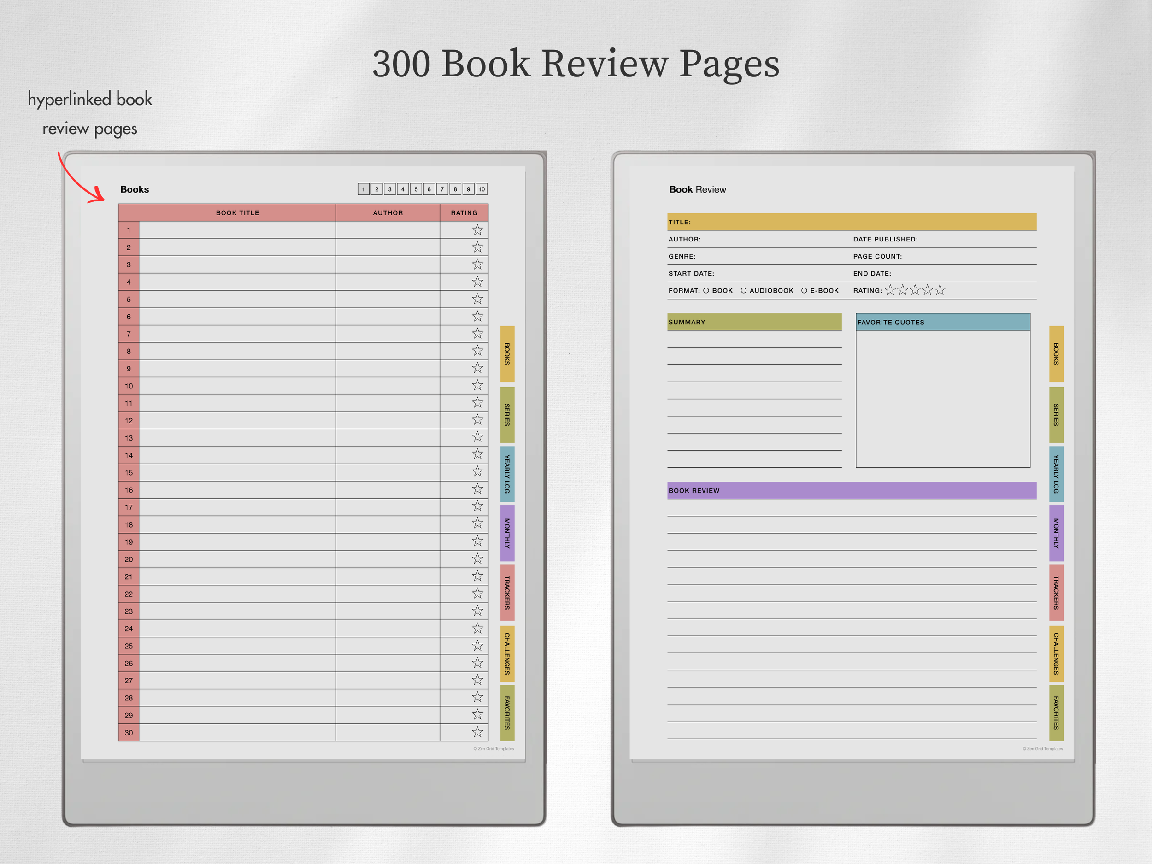Open CHALLENGES tab on Books page
Viewport: 1152px width, 864px height.
507,653
